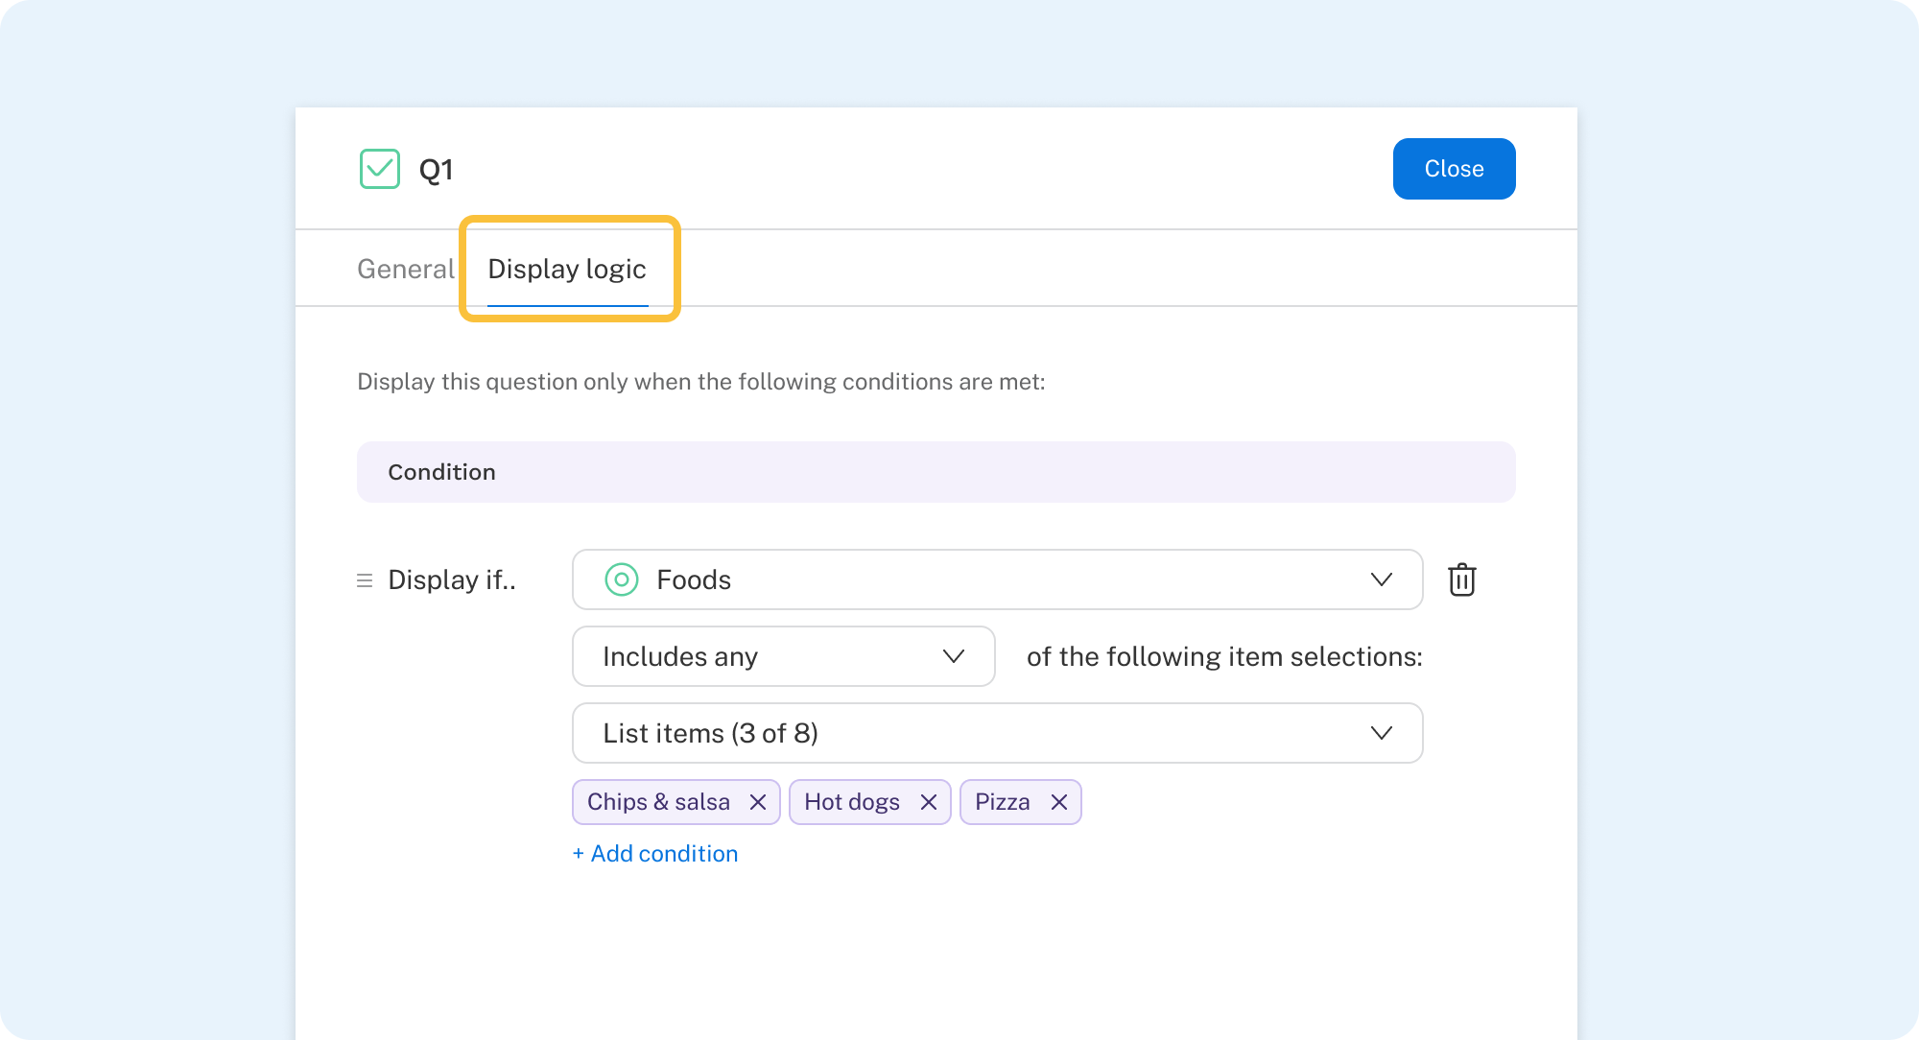Viewport: 1919px width, 1040px height.
Task: Delete the condition with the trash icon
Action: click(x=1461, y=579)
